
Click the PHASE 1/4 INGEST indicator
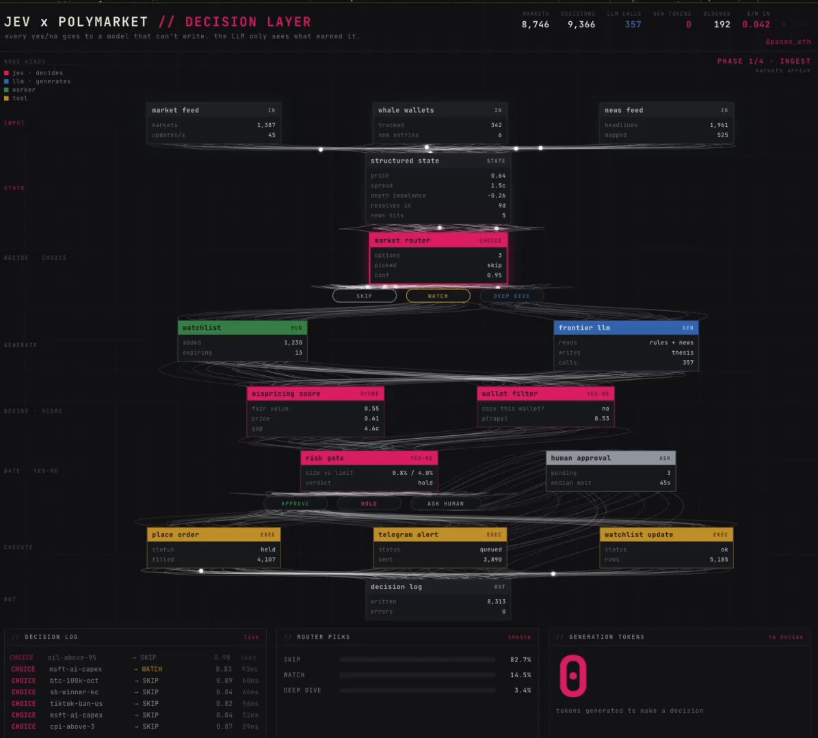coord(764,61)
